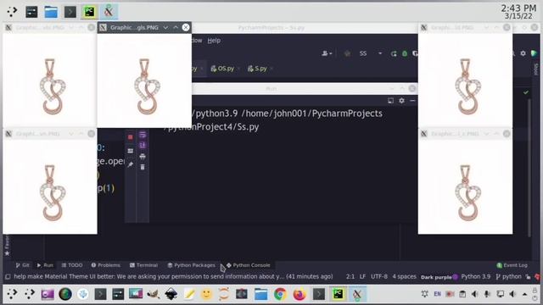
Task: Open the Event Log
Action: pyautogui.click(x=512, y=265)
